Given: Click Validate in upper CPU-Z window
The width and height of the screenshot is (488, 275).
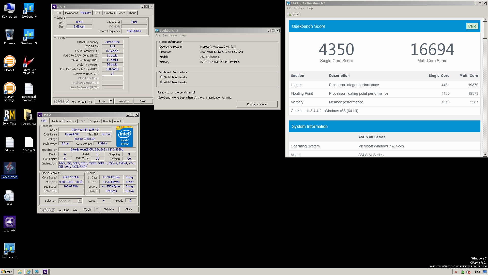Looking at the screenshot, I should point(124,101).
